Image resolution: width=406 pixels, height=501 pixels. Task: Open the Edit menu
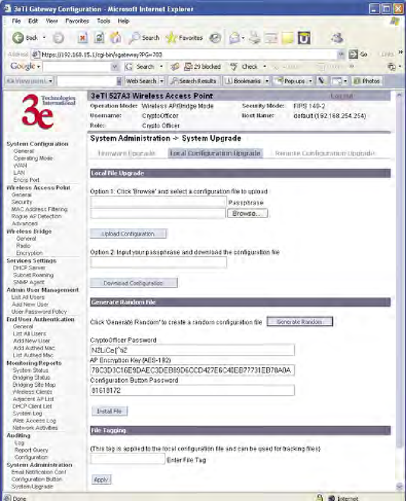click(x=33, y=21)
